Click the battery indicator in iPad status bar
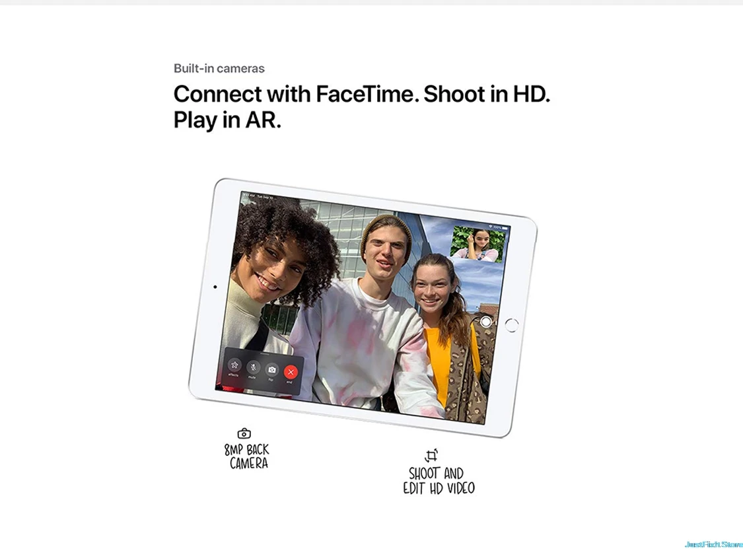This screenshot has height=549, width=743. 505,228
